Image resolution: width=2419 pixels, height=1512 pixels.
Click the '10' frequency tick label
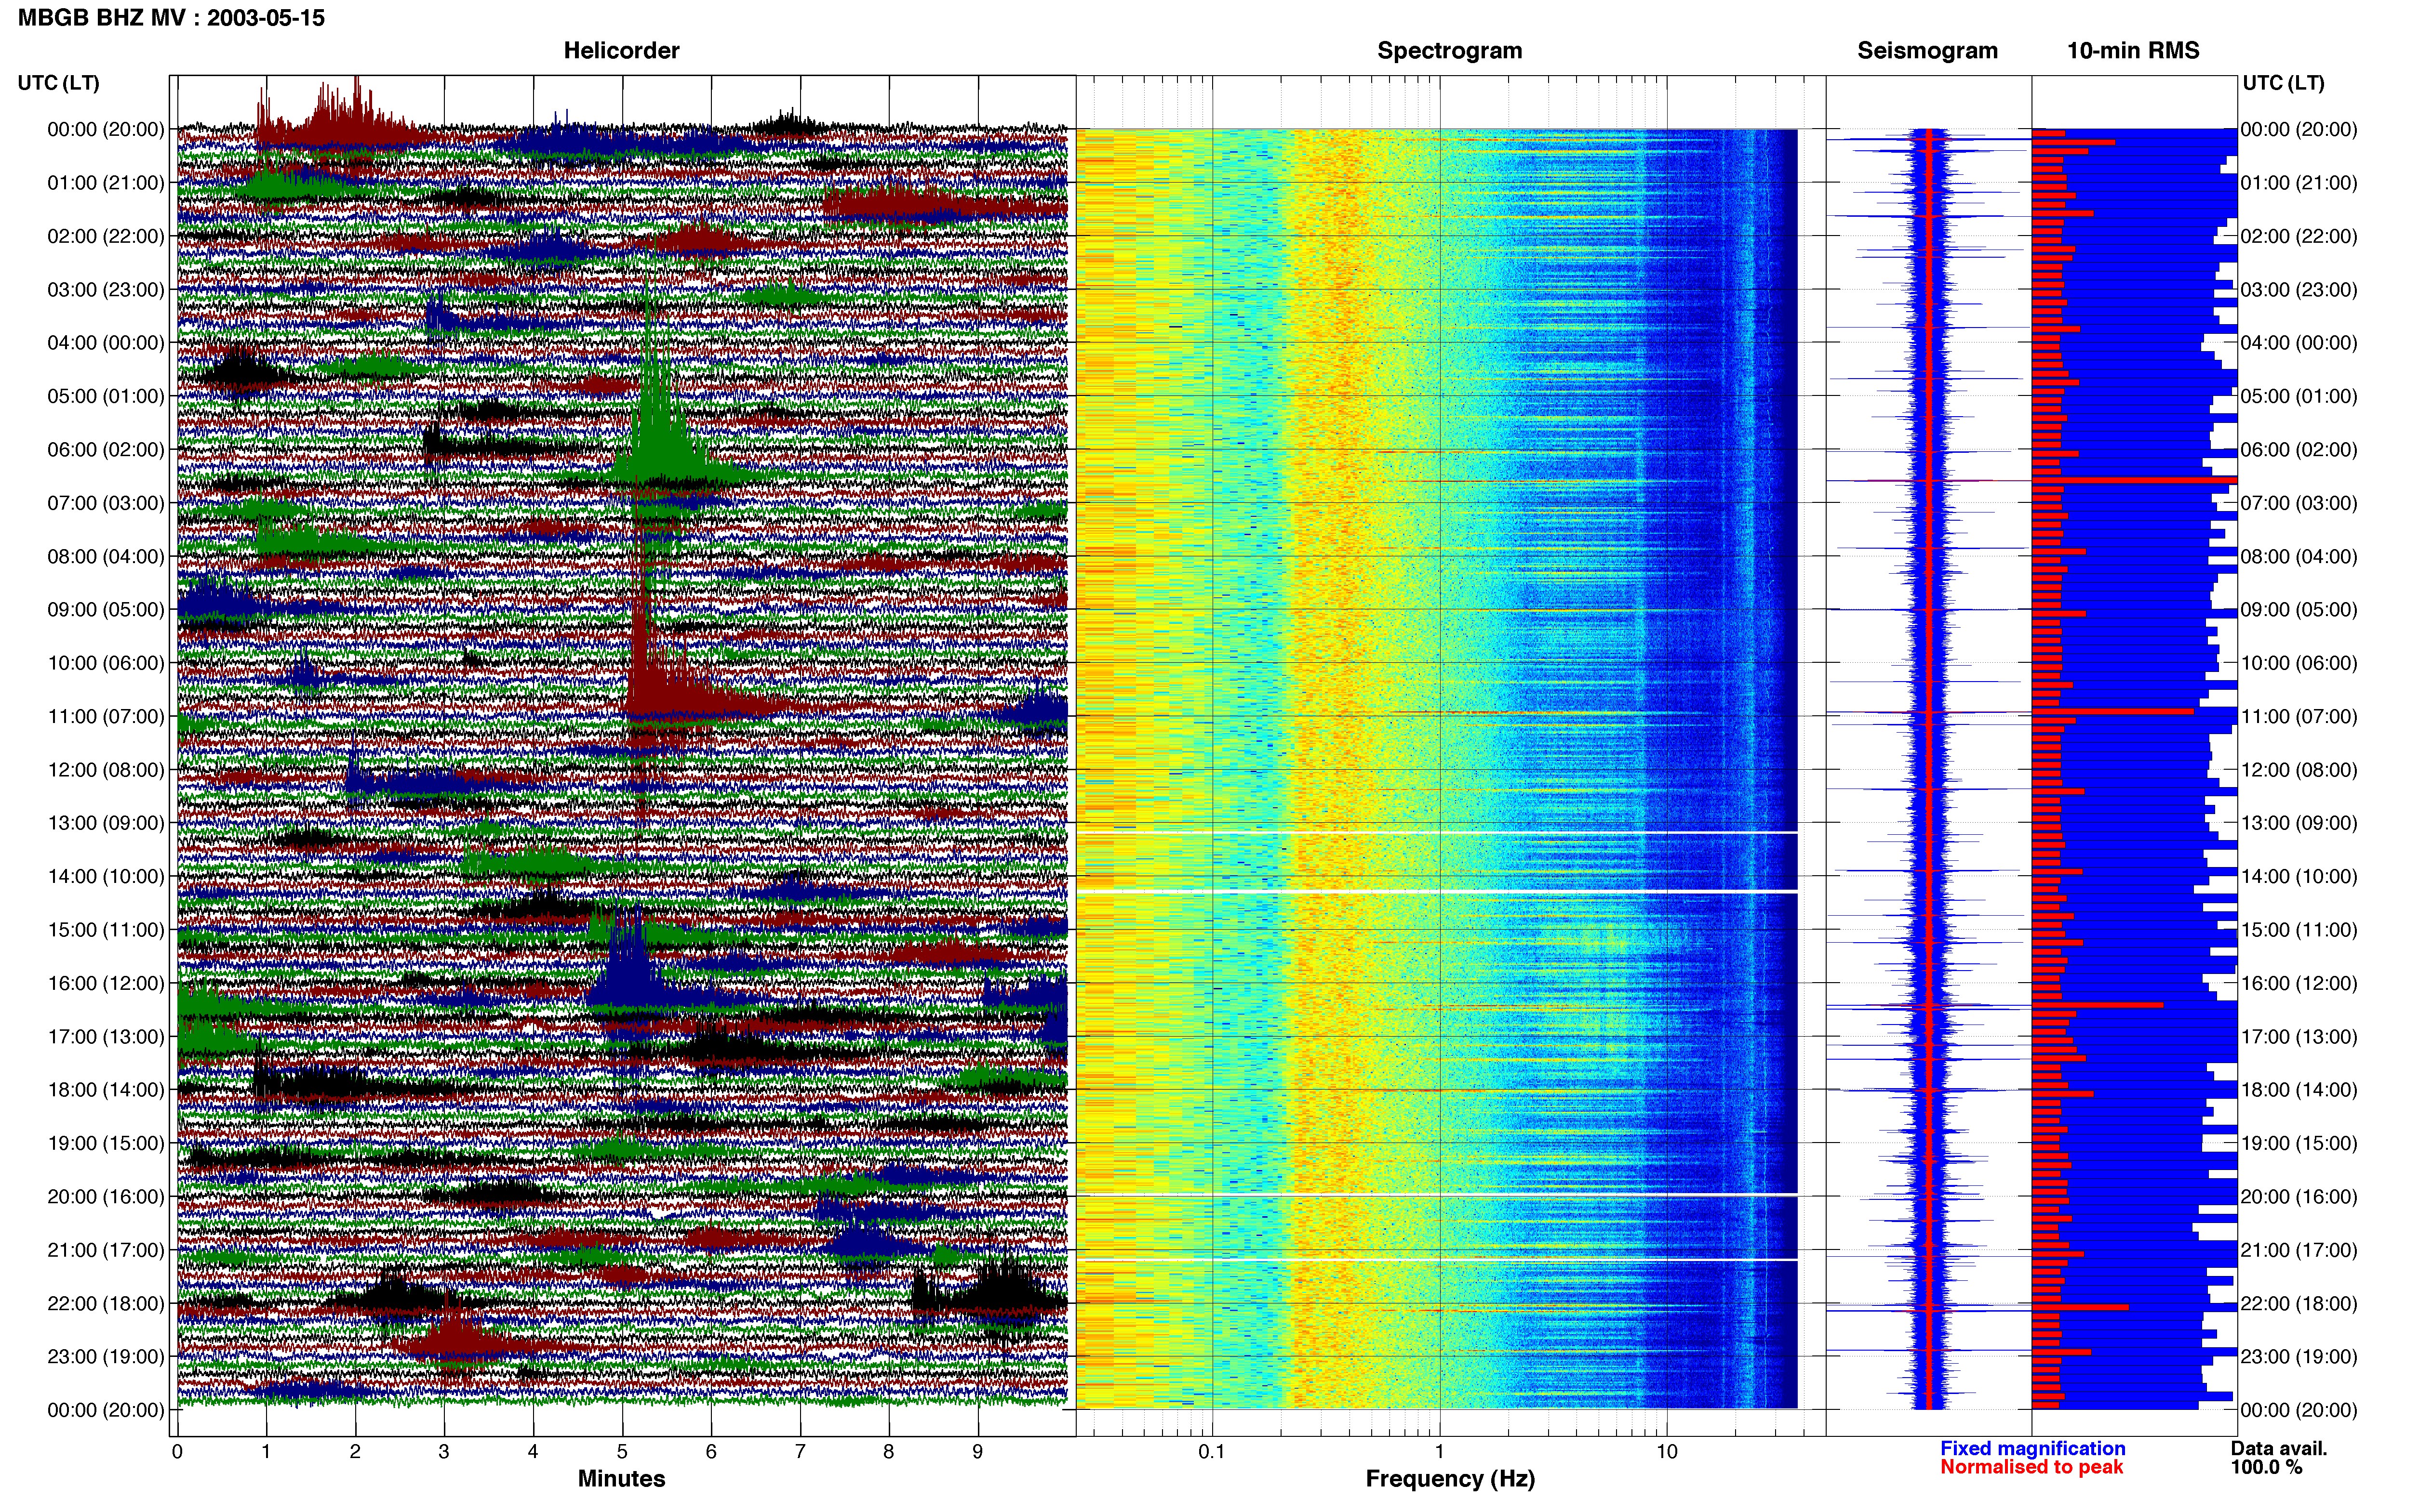1667,1452
